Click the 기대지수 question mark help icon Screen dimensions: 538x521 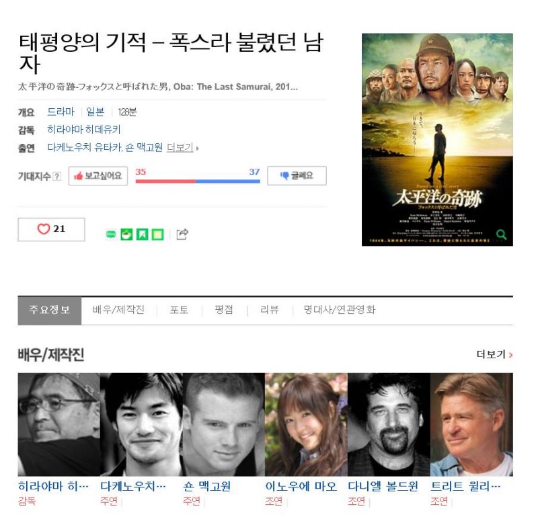click(x=57, y=176)
